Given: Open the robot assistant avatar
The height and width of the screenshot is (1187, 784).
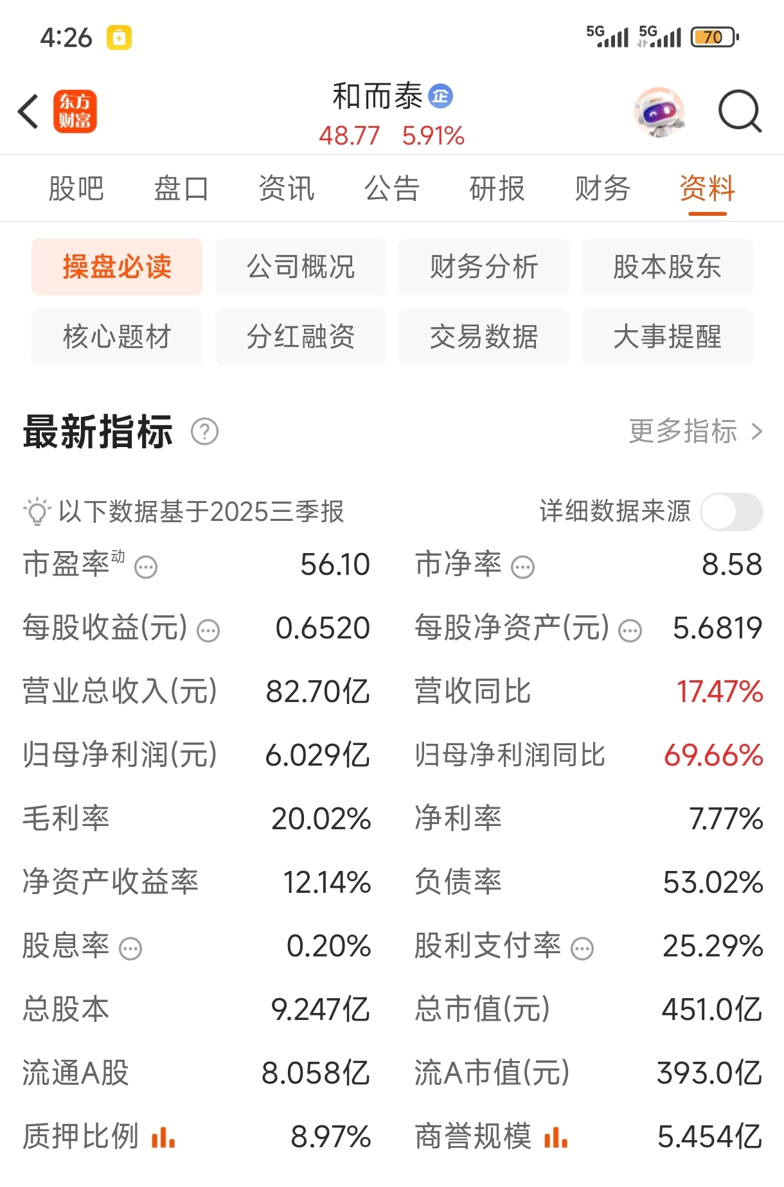Looking at the screenshot, I should tap(659, 112).
